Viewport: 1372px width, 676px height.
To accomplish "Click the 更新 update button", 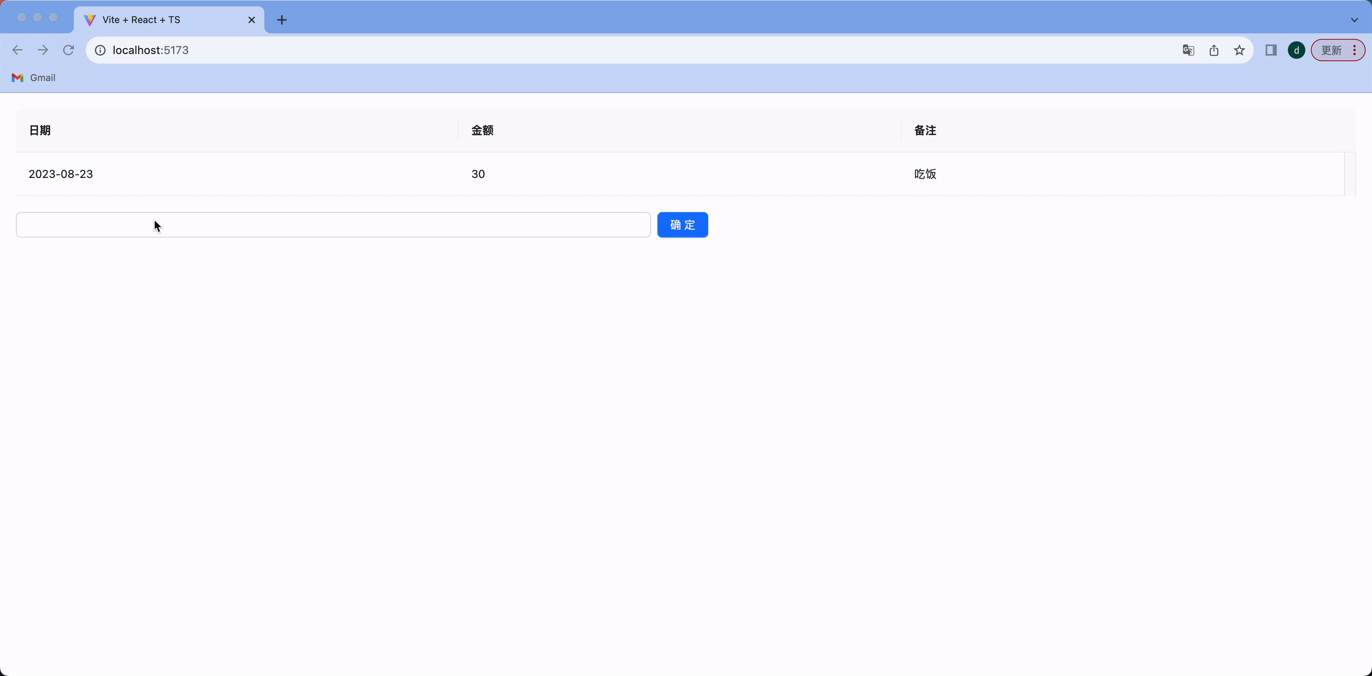I will pyautogui.click(x=1332, y=50).
